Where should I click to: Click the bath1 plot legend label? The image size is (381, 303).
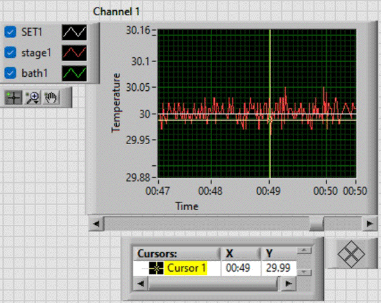[x=34, y=74]
